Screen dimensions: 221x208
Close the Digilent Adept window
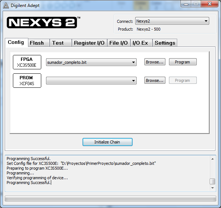[210, 4]
